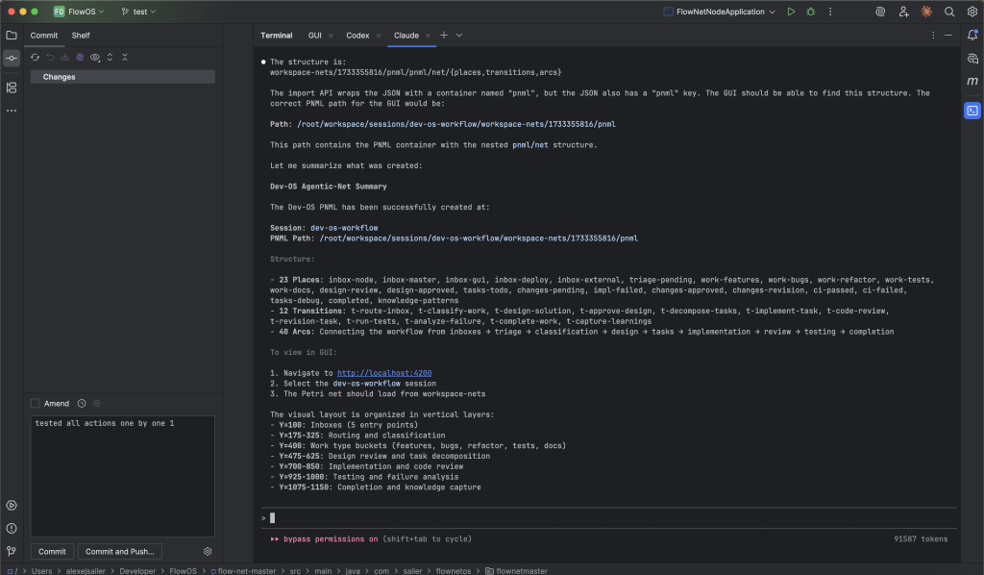
Task: Open the test branch dropdown
Action: [139, 12]
